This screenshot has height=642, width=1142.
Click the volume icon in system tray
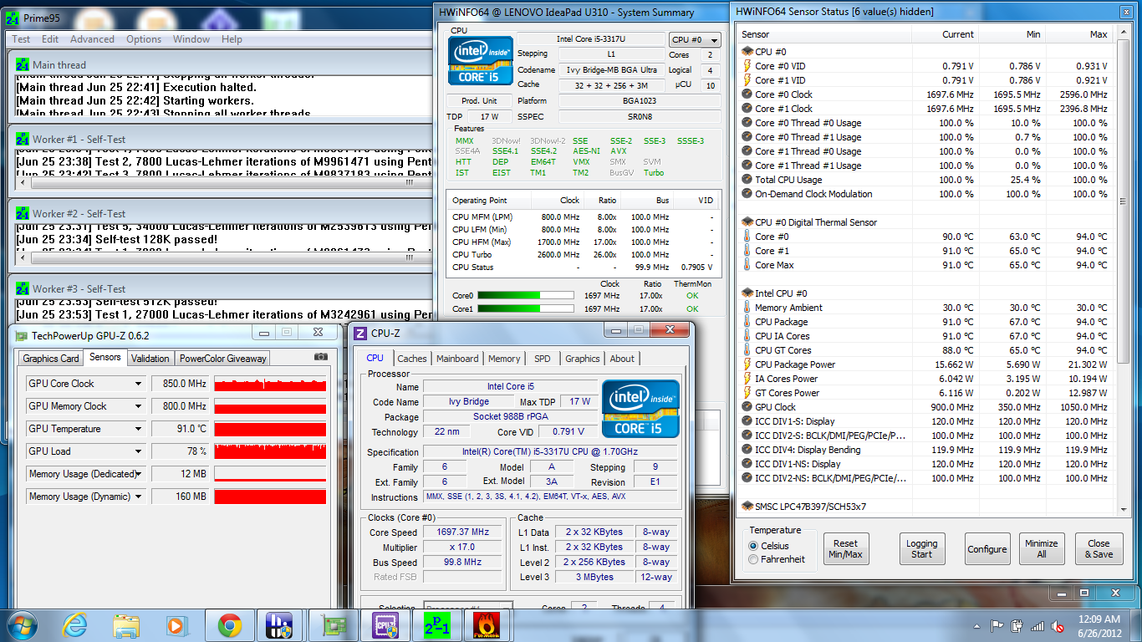(x=1058, y=625)
